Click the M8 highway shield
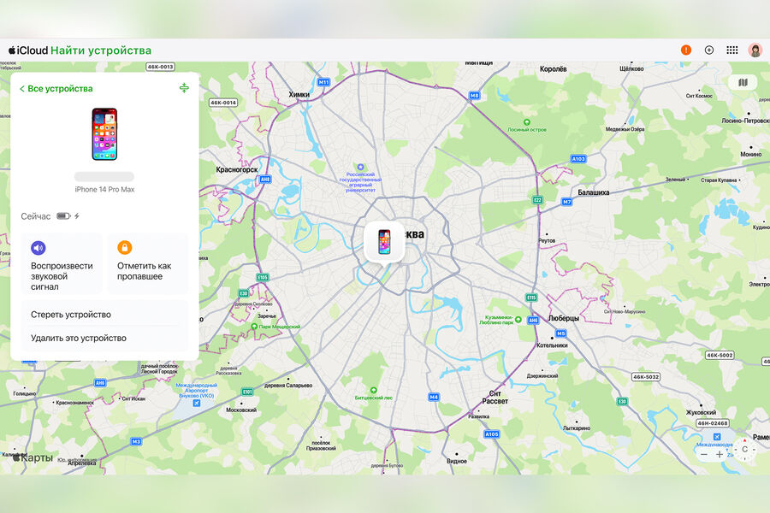This screenshot has height=513, width=770. 474,96
